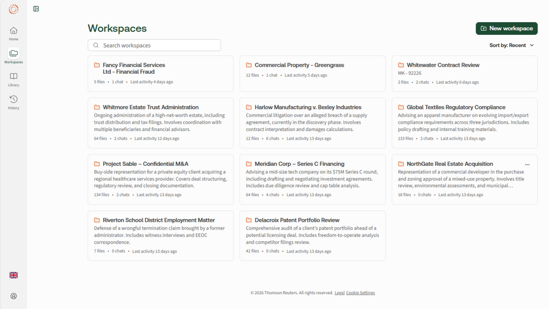This screenshot has width=549, height=309.
Task: Click the Workspaces page heading
Action: [117, 28]
